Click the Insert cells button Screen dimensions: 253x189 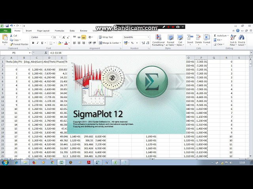[190, 39]
